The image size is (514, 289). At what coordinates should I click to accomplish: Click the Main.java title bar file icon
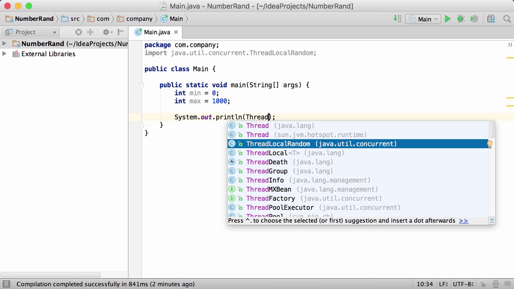coord(163,6)
